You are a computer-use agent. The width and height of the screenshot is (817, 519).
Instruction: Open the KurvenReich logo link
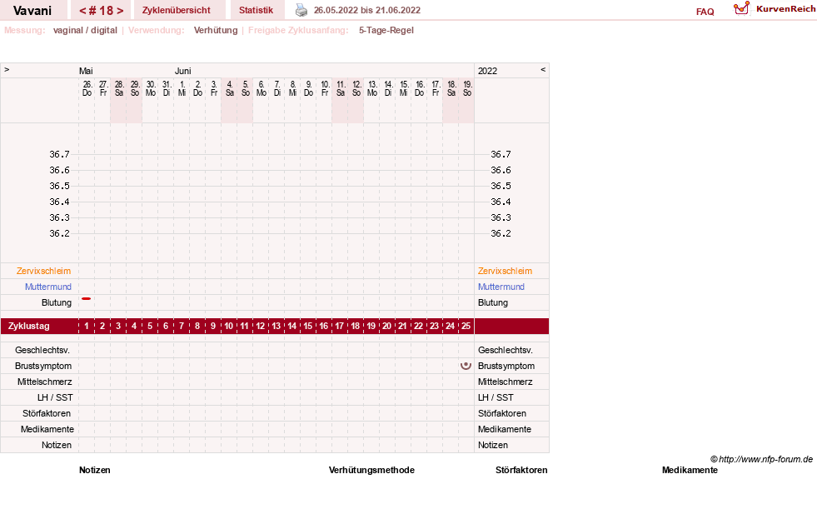click(x=775, y=9)
